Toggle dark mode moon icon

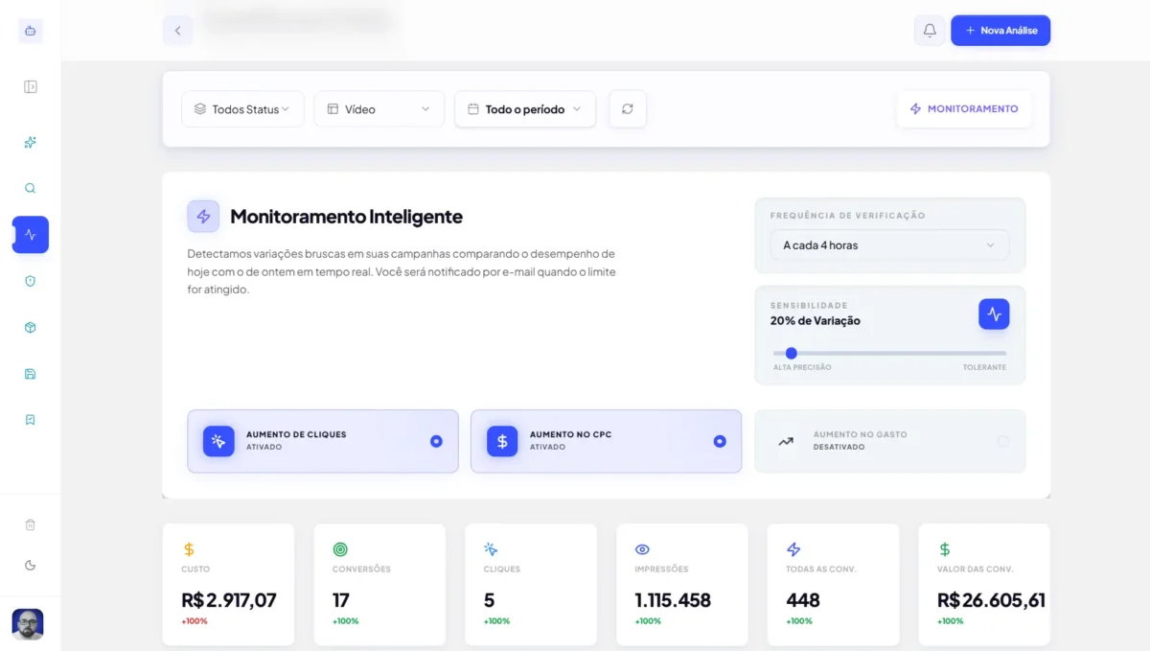31,566
